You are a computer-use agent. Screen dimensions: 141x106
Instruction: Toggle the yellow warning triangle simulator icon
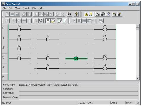(x=86, y=14)
